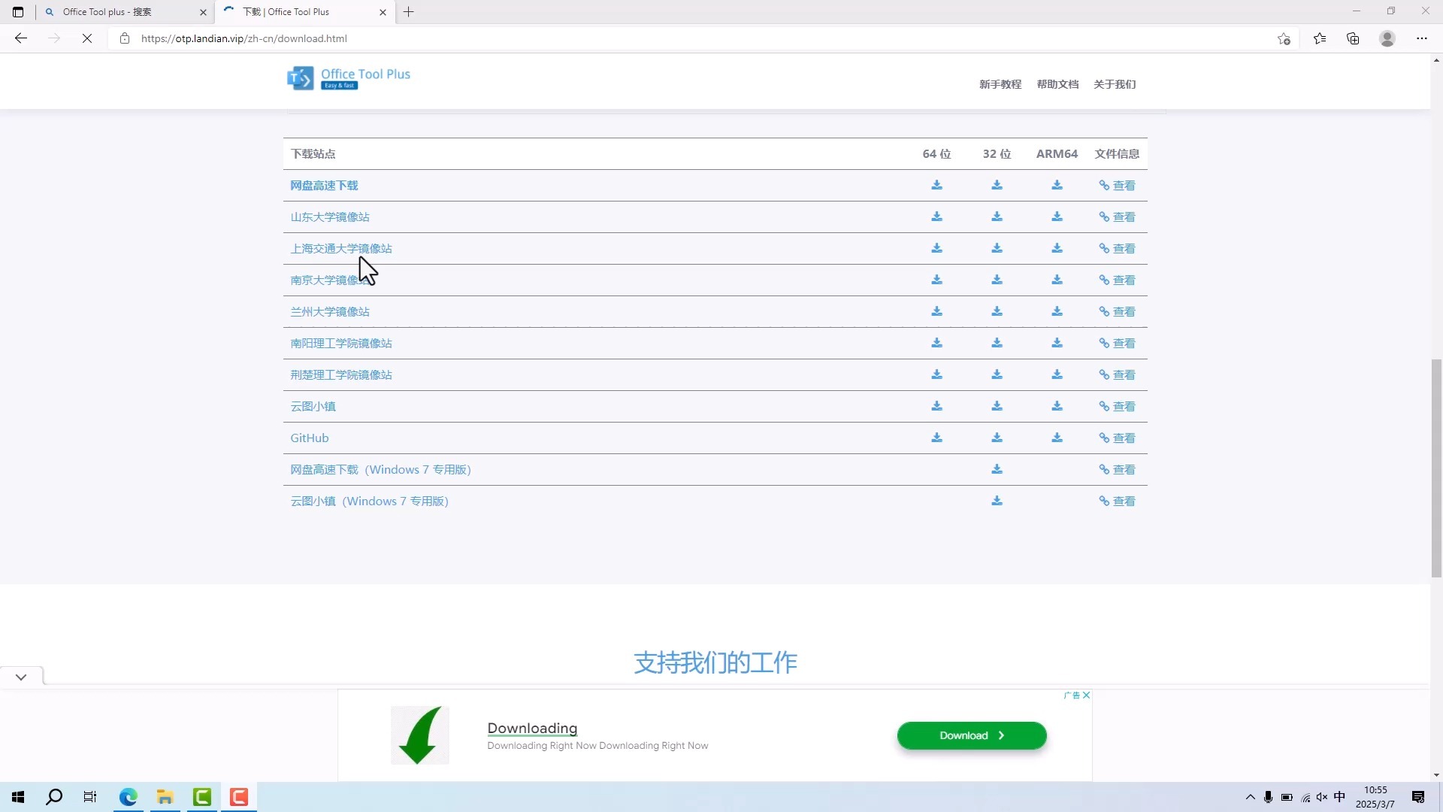Open 帮助文档 navigation item

click(x=1057, y=84)
